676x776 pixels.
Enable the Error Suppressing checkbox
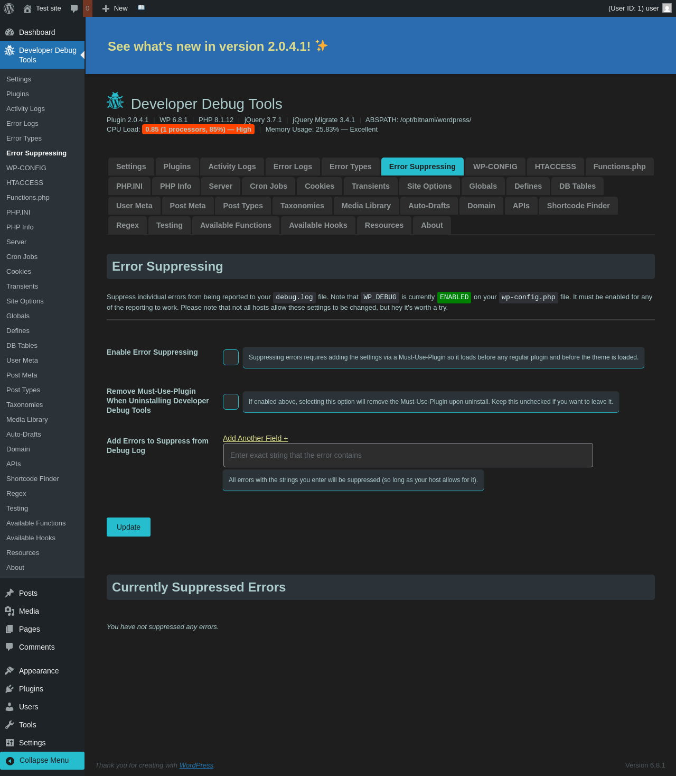click(231, 357)
